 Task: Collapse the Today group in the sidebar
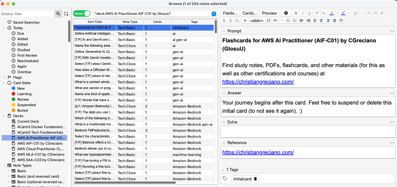(4, 28)
